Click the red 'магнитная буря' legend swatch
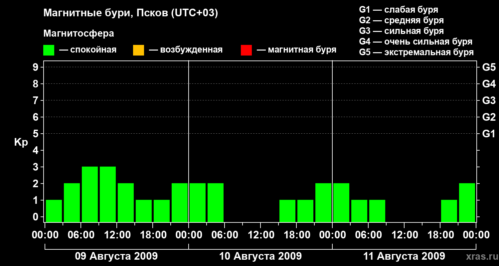499x266 pixels. pyautogui.click(x=247, y=50)
